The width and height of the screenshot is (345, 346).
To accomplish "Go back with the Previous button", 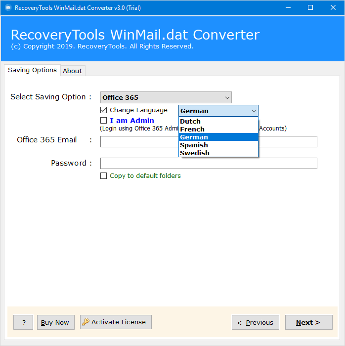I will tap(256, 322).
